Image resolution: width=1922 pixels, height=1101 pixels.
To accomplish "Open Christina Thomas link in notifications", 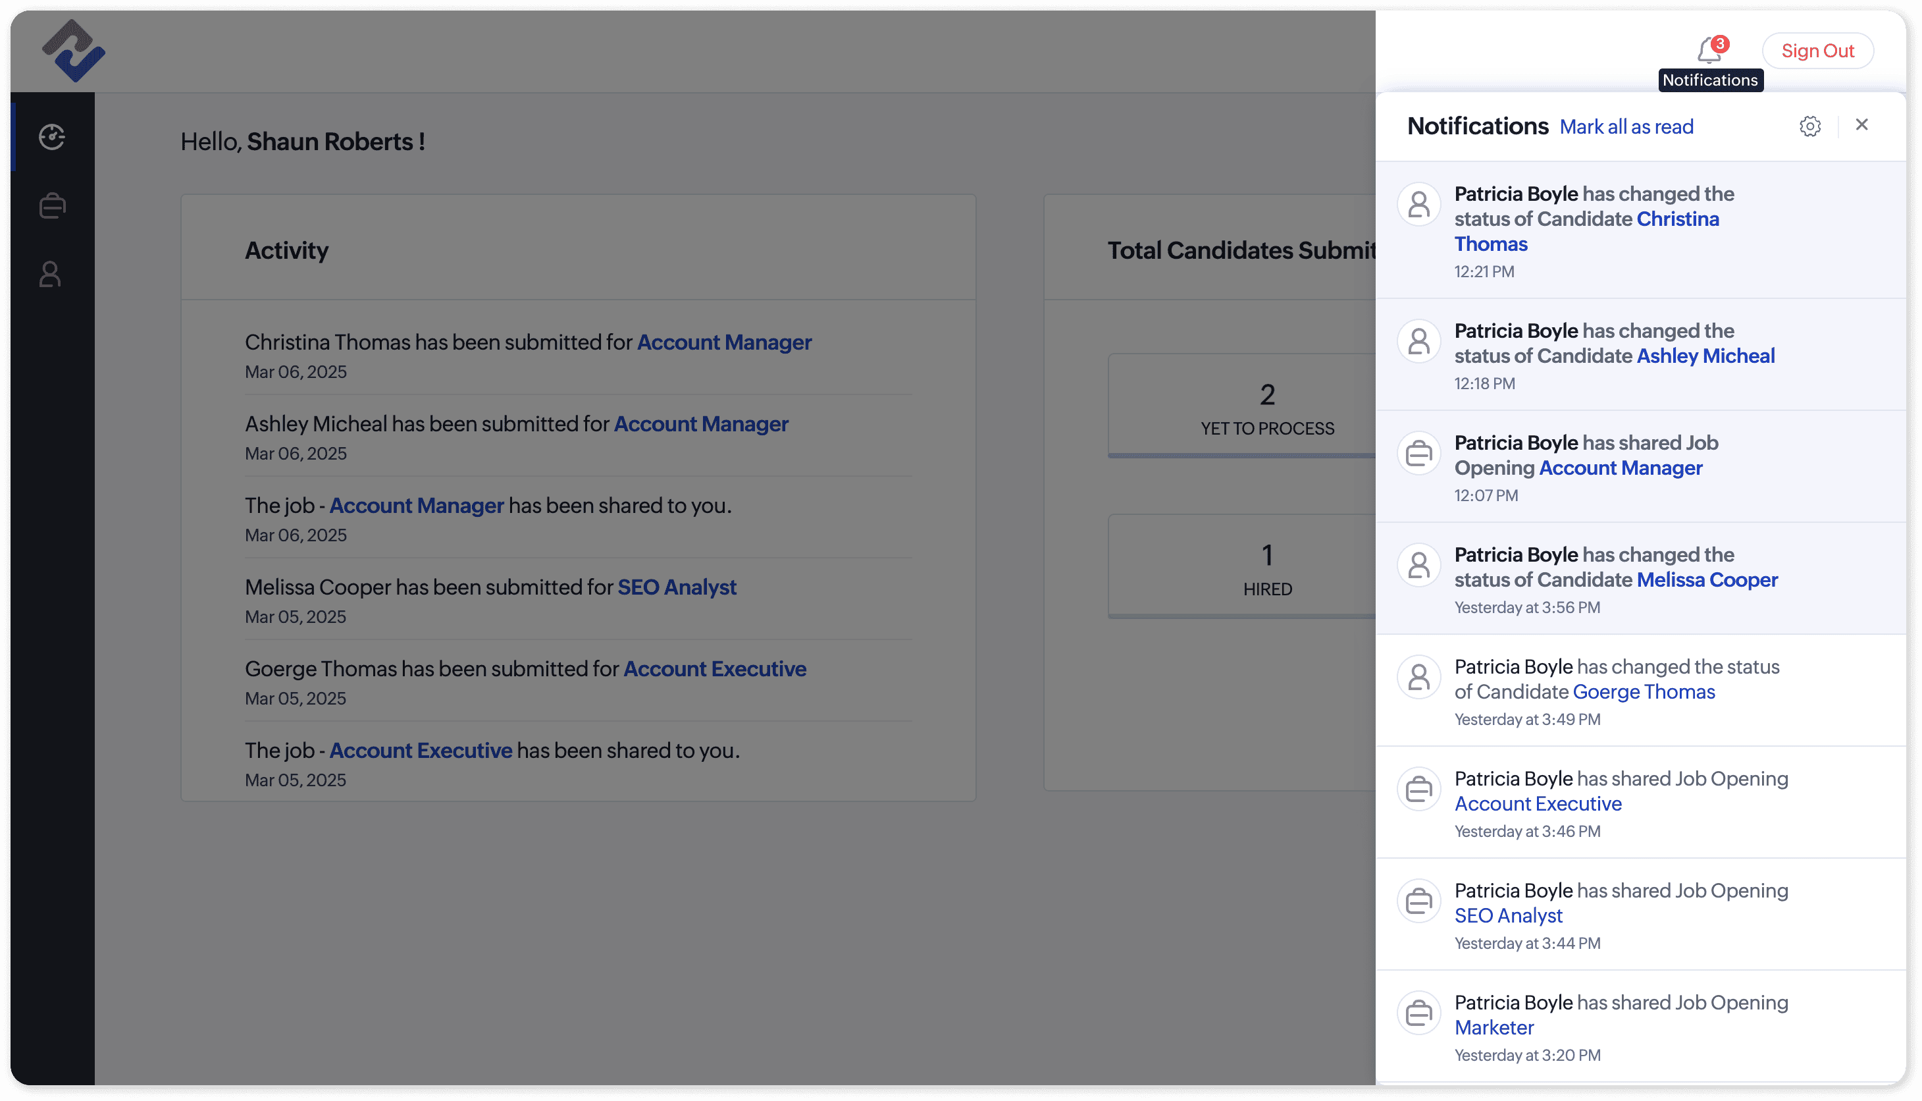I will pos(1676,219).
